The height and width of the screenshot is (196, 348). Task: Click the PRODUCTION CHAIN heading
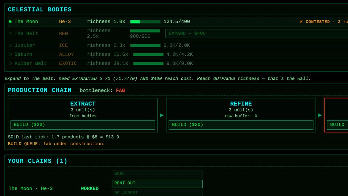tap(40, 90)
